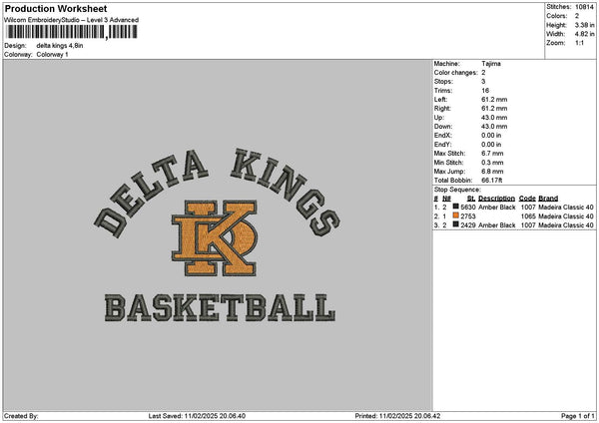599x423 pixels.
Task: Click the orange DK monogram logo
Action: [x=215, y=238]
